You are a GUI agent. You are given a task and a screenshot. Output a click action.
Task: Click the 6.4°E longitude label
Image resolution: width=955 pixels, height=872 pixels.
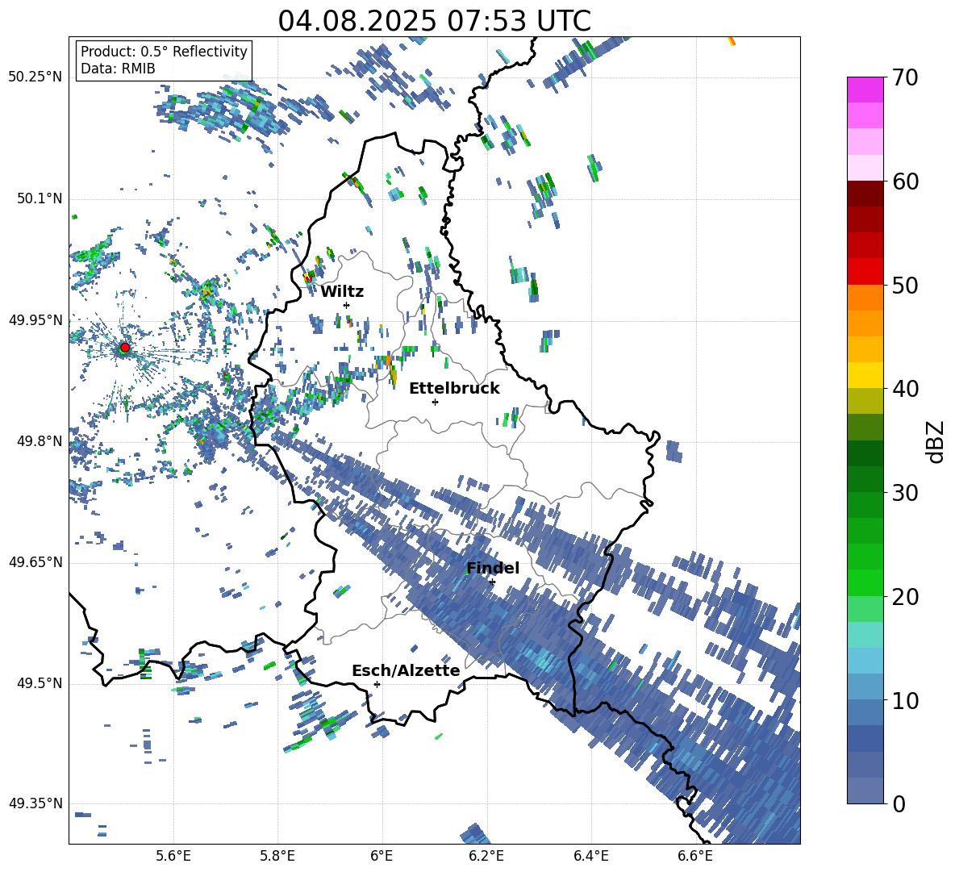590,856
